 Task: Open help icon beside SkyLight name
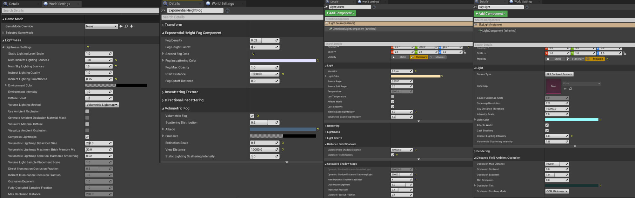coord(527,7)
